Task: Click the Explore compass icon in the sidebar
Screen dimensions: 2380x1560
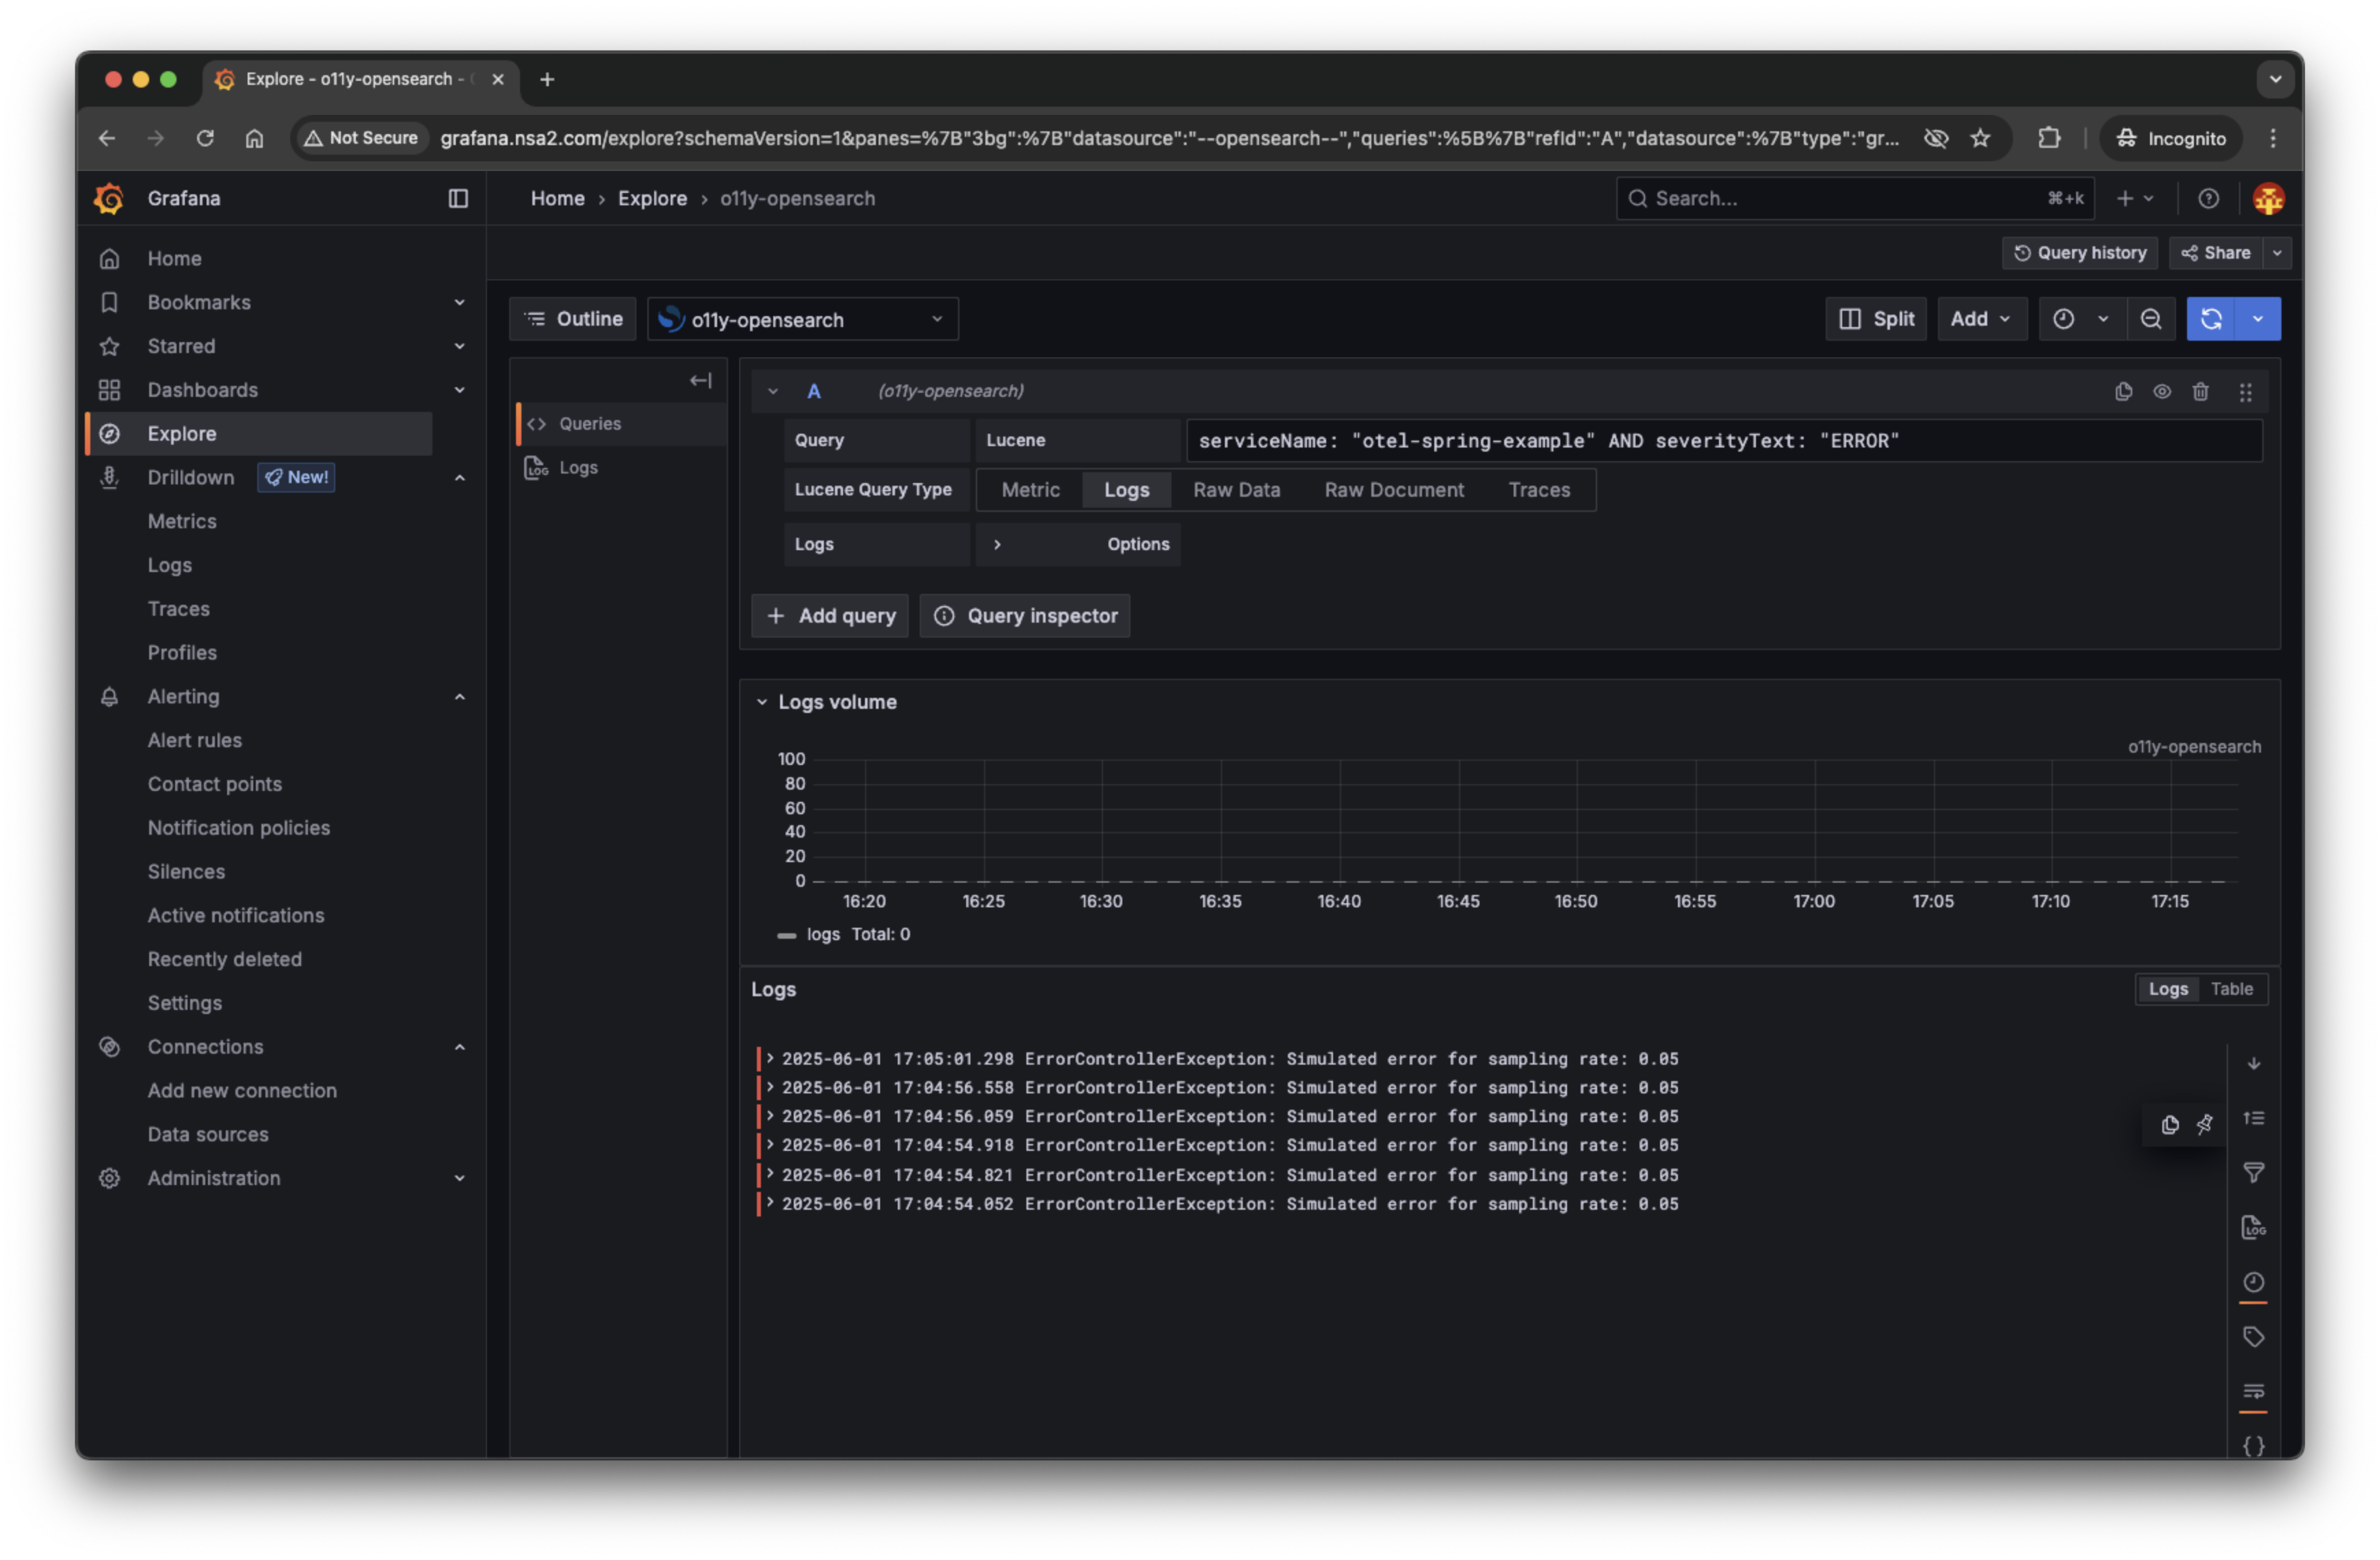Action: [x=110, y=433]
